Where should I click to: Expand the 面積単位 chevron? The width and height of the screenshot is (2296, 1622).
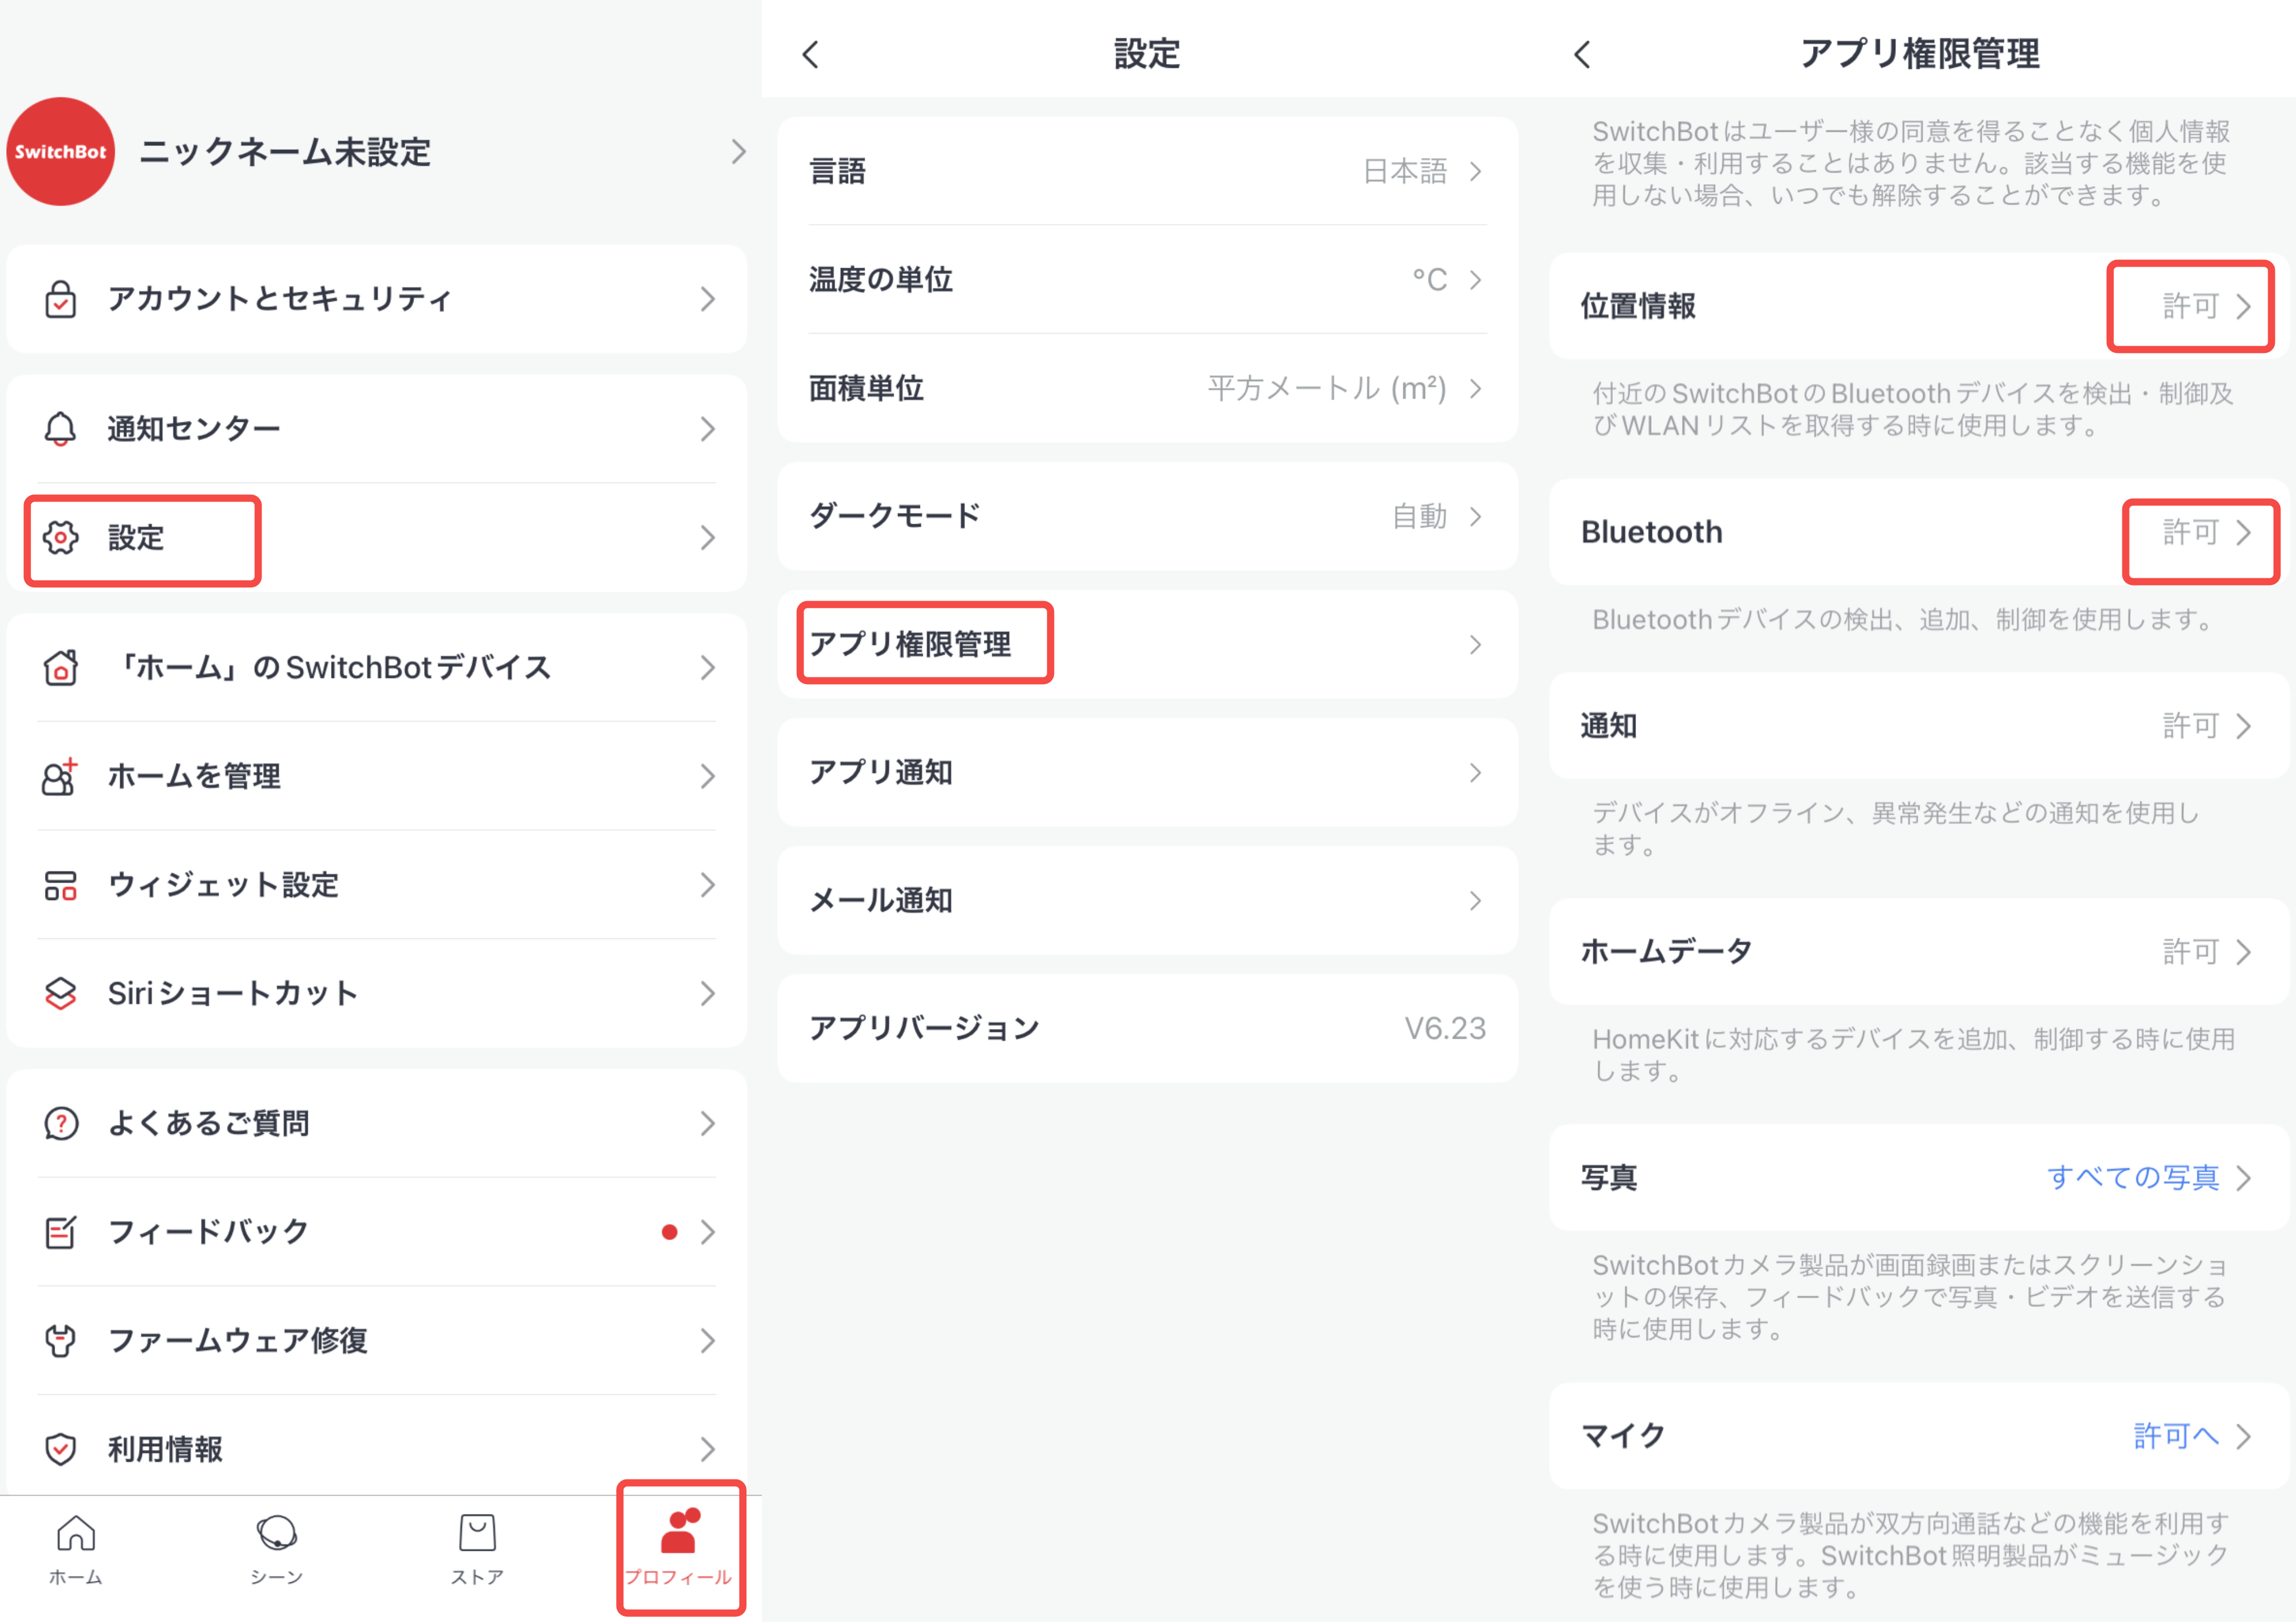[x=1475, y=388]
